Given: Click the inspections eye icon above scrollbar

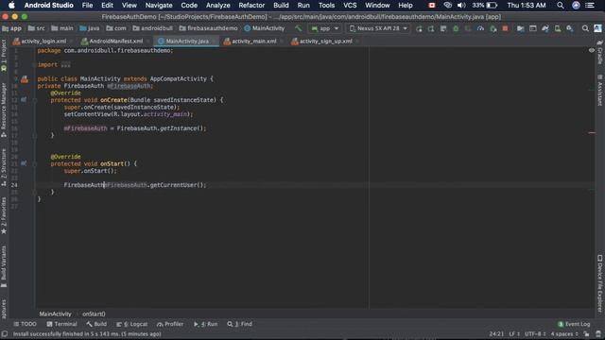Looking at the screenshot, I should coord(592,50).
